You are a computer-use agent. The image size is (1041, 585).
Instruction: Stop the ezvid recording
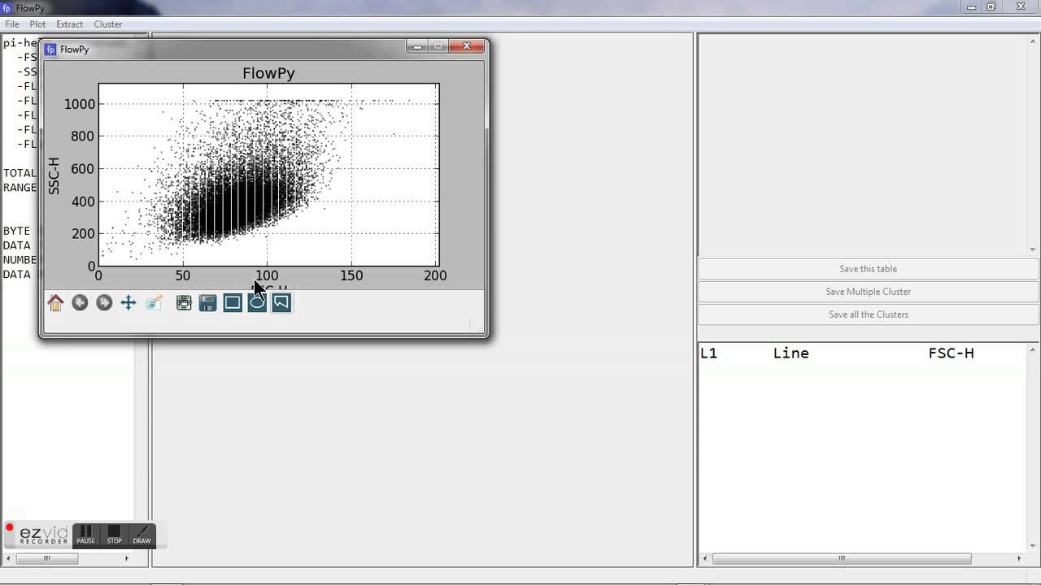[114, 534]
